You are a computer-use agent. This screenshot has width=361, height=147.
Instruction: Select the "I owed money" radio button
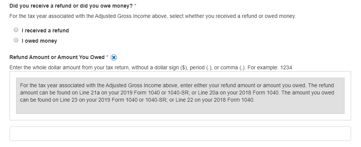pos(16,40)
